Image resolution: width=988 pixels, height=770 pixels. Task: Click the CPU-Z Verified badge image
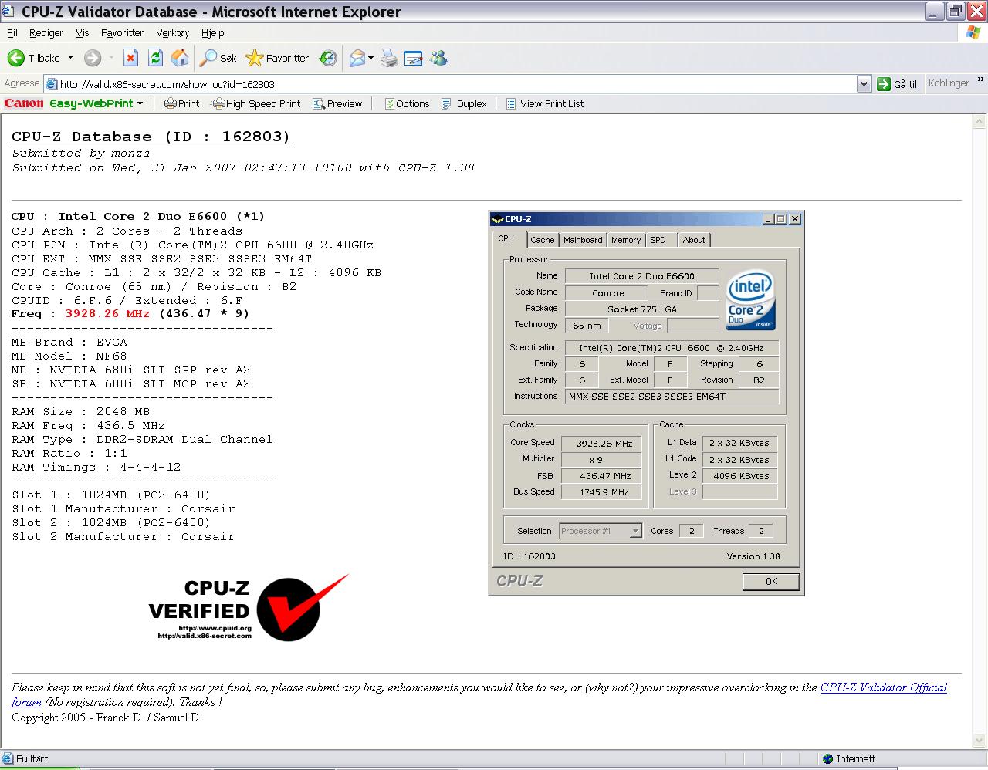coord(249,608)
